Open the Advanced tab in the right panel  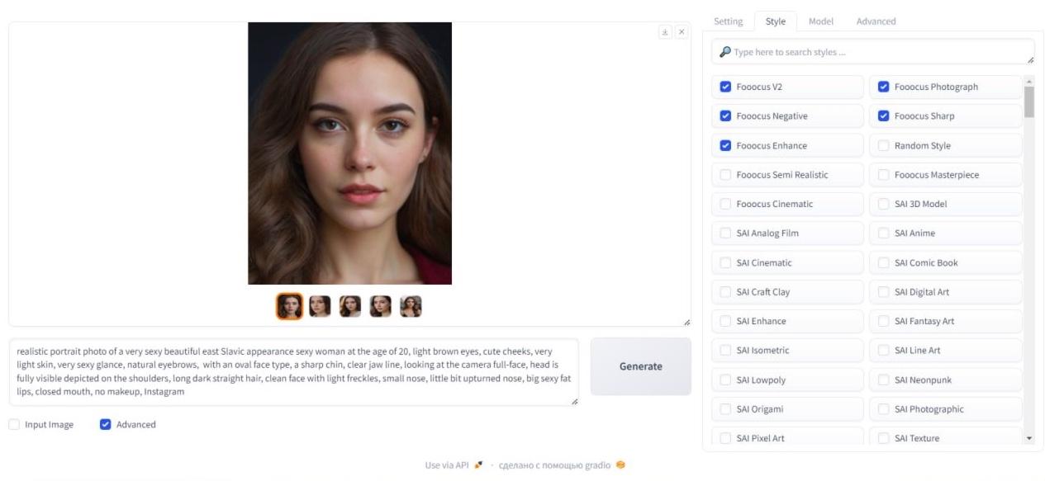coord(876,21)
